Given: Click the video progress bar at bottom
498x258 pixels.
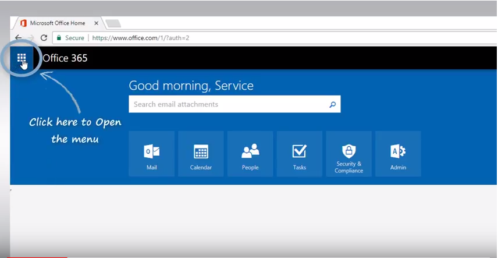Looking at the screenshot, I should tap(249, 257).
